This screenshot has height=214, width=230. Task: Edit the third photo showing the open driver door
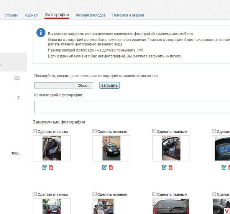click(x=164, y=167)
